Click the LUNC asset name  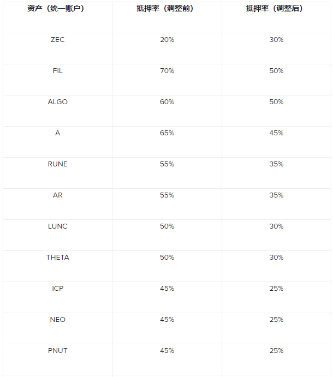[x=57, y=226]
